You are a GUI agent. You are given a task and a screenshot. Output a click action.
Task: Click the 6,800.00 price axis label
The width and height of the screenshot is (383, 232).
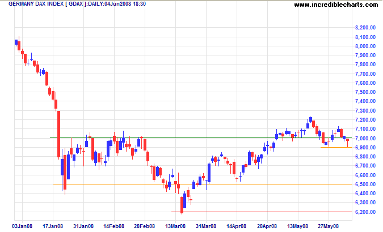click(365, 157)
